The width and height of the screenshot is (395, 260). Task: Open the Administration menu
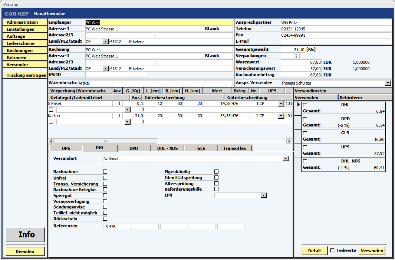[25, 22]
